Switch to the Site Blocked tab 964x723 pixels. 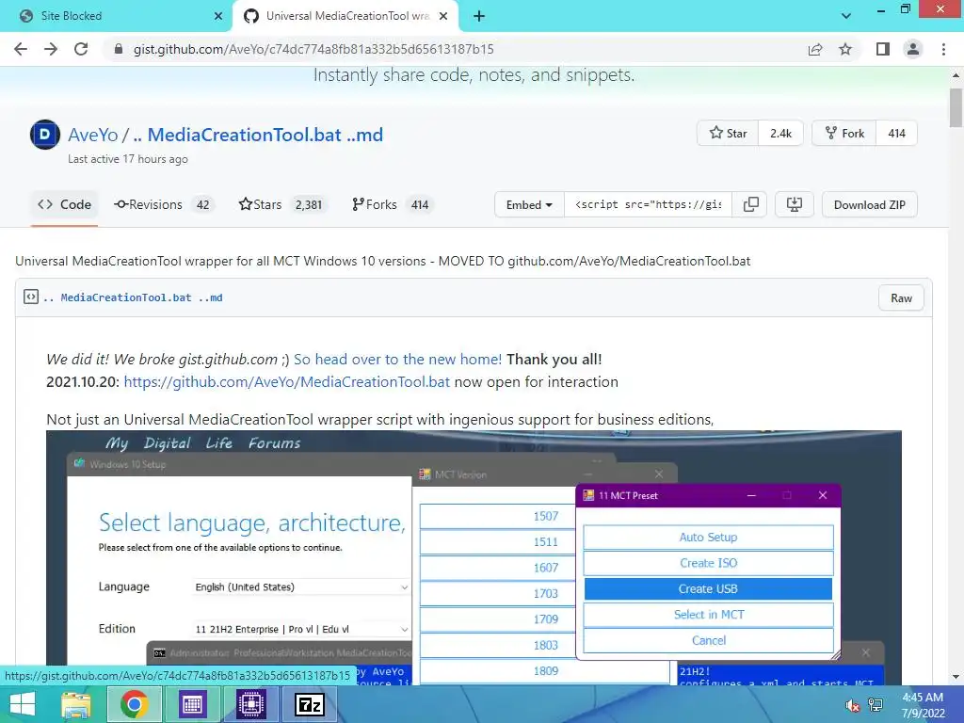[117, 16]
